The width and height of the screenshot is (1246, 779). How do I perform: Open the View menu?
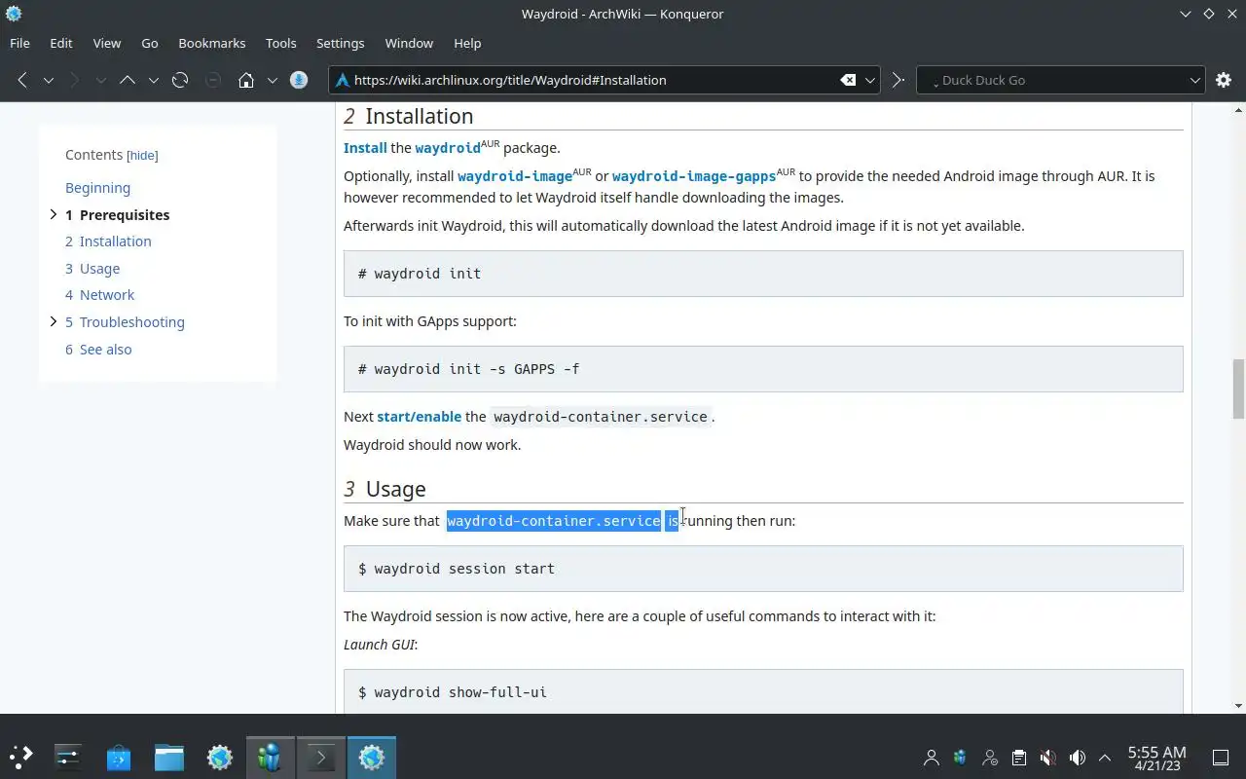pos(107,43)
